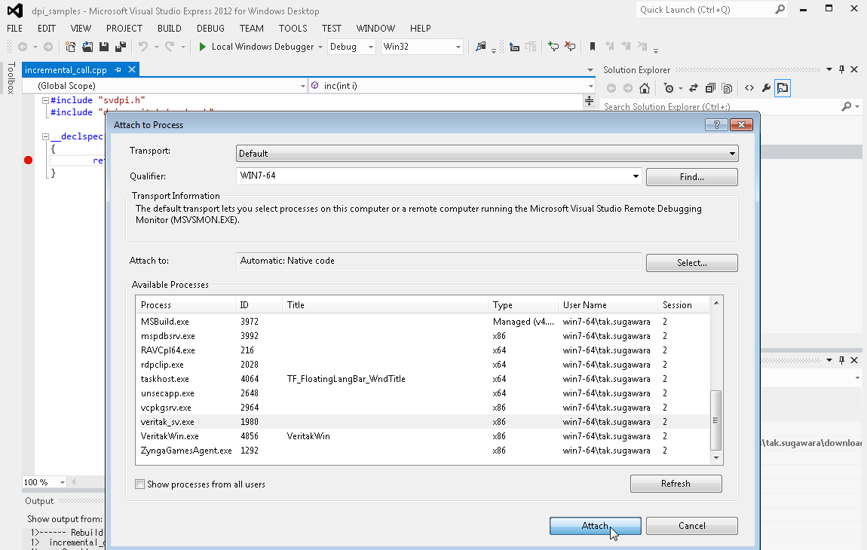Auto-hide pin for the Solution Explorer panel
Screen dimensions: 867x550
841,69
